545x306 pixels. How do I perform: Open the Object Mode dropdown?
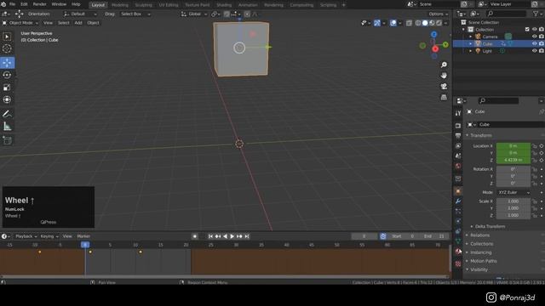pyautogui.click(x=20, y=23)
